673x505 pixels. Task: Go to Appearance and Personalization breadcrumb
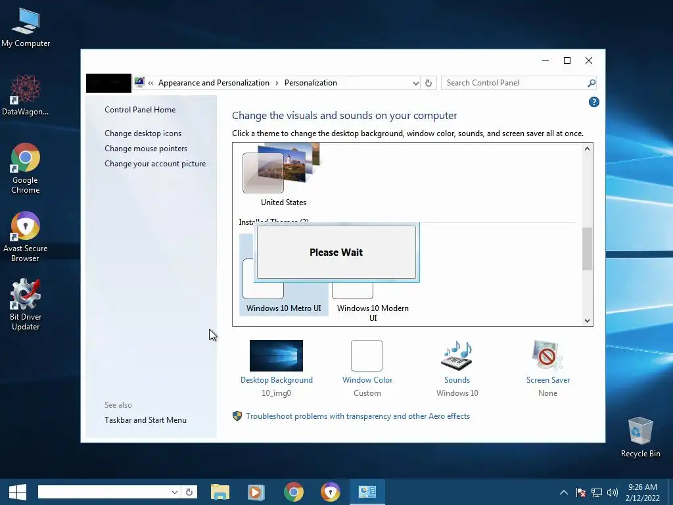(x=214, y=83)
